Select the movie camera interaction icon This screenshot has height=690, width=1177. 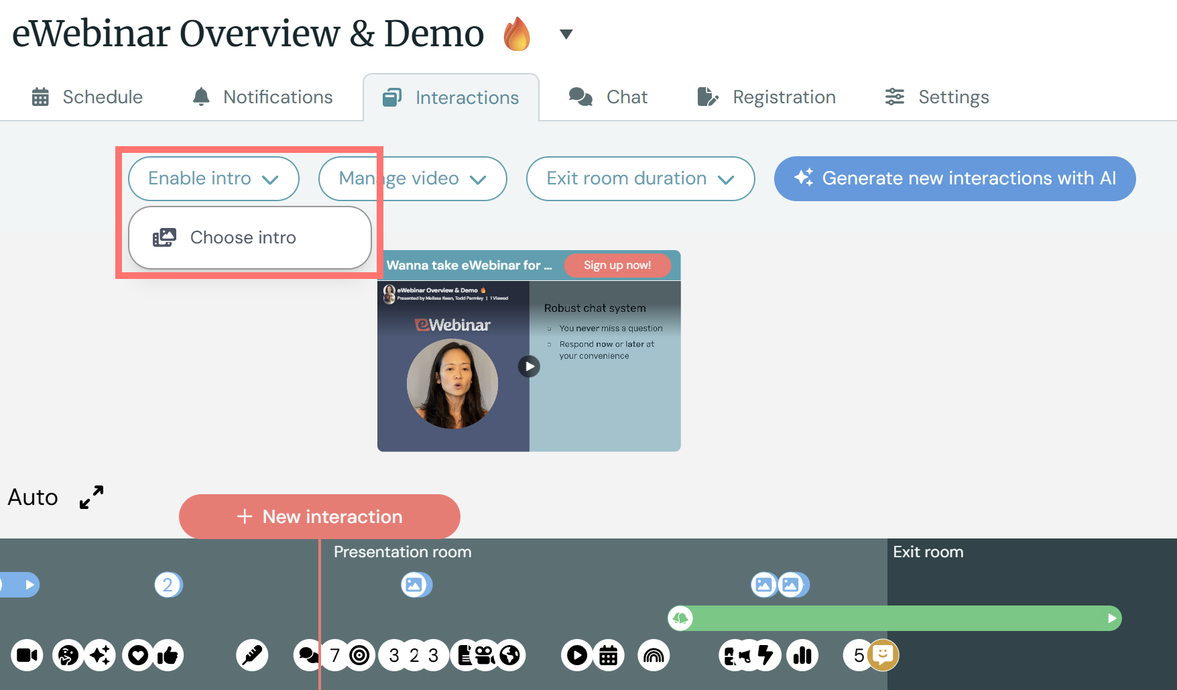pos(485,655)
